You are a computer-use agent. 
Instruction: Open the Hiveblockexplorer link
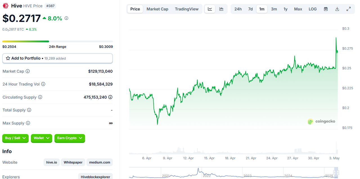[x=95, y=177]
